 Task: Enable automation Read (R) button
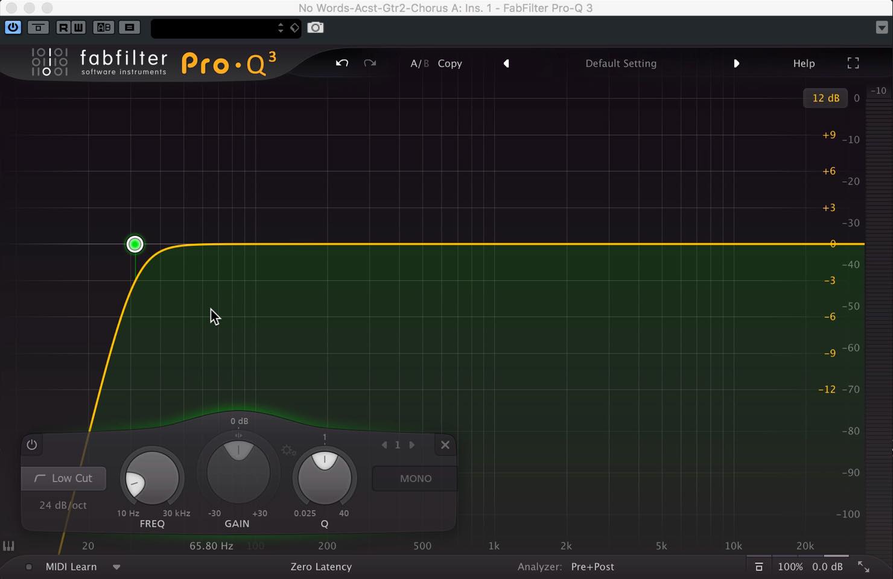coord(63,27)
